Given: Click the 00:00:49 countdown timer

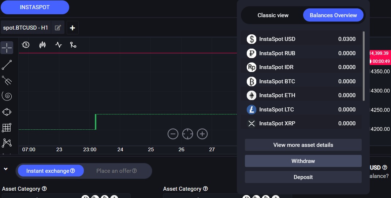Looking at the screenshot, I should tap(380, 61).
